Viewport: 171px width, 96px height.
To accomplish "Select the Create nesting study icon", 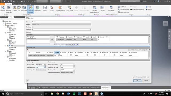I will click(x=14, y=9).
